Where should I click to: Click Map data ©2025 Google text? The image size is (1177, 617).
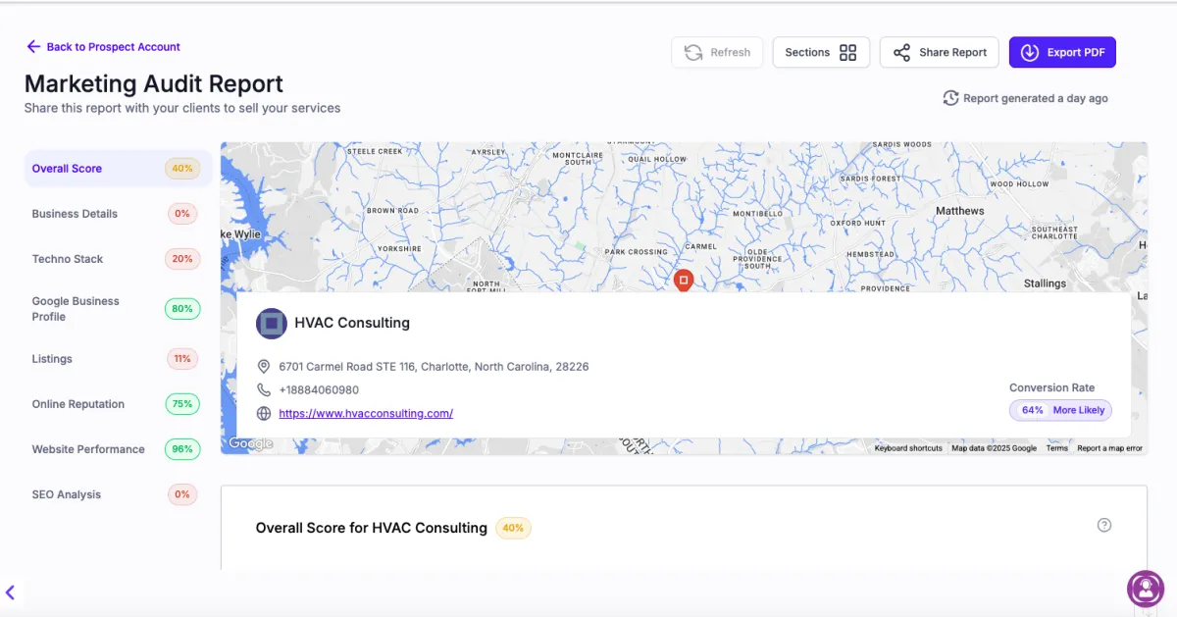click(994, 448)
